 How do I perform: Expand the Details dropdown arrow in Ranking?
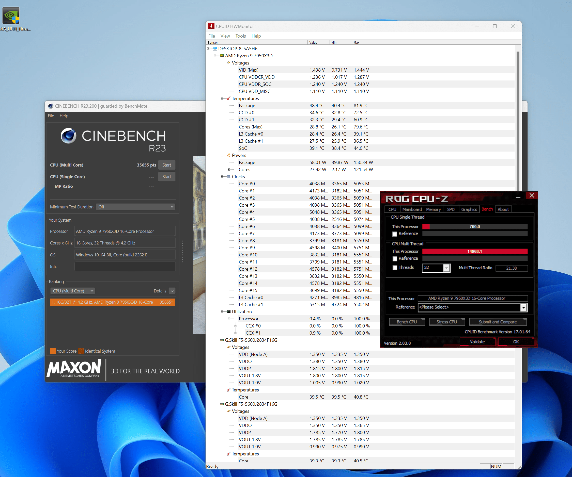(x=172, y=291)
